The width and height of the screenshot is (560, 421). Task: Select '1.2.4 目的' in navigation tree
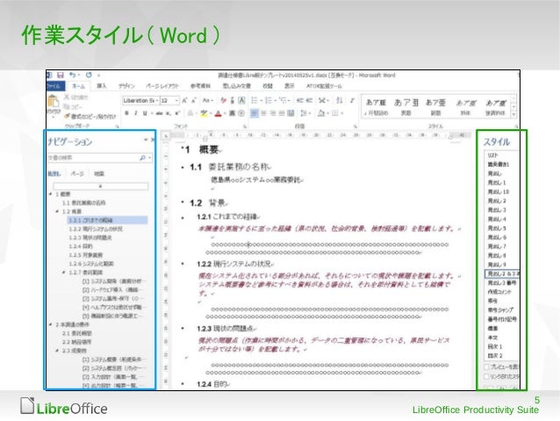pyautogui.click(x=81, y=246)
